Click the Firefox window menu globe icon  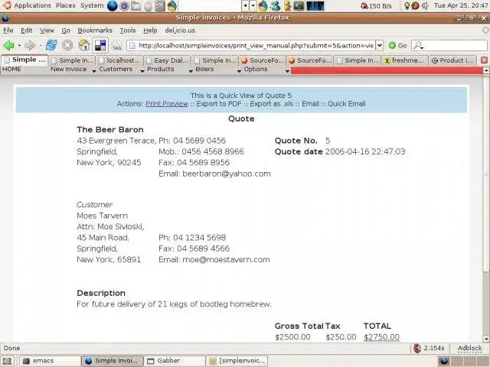pos(5,18)
